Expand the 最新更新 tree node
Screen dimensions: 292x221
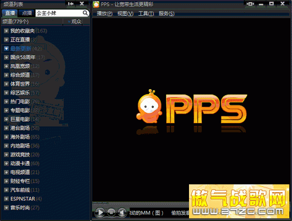[6, 49]
